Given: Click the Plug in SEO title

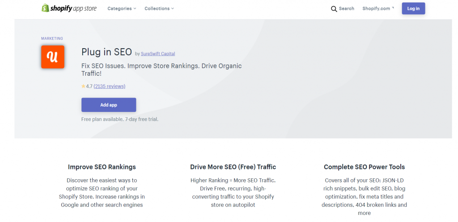Looking at the screenshot, I should [106, 52].
